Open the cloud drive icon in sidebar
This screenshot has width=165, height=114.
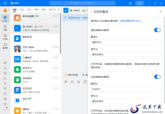pyautogui.click(x=5, y=68)
